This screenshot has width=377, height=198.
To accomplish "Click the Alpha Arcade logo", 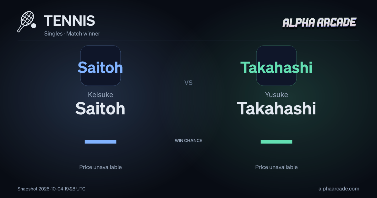I will coord(320,23).
